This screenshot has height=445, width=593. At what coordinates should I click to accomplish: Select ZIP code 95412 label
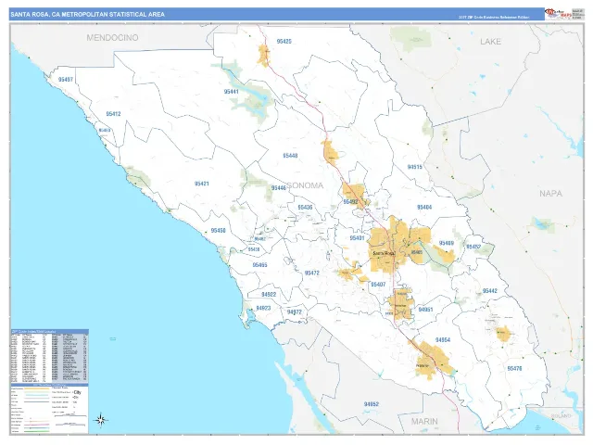click(113, 113)
